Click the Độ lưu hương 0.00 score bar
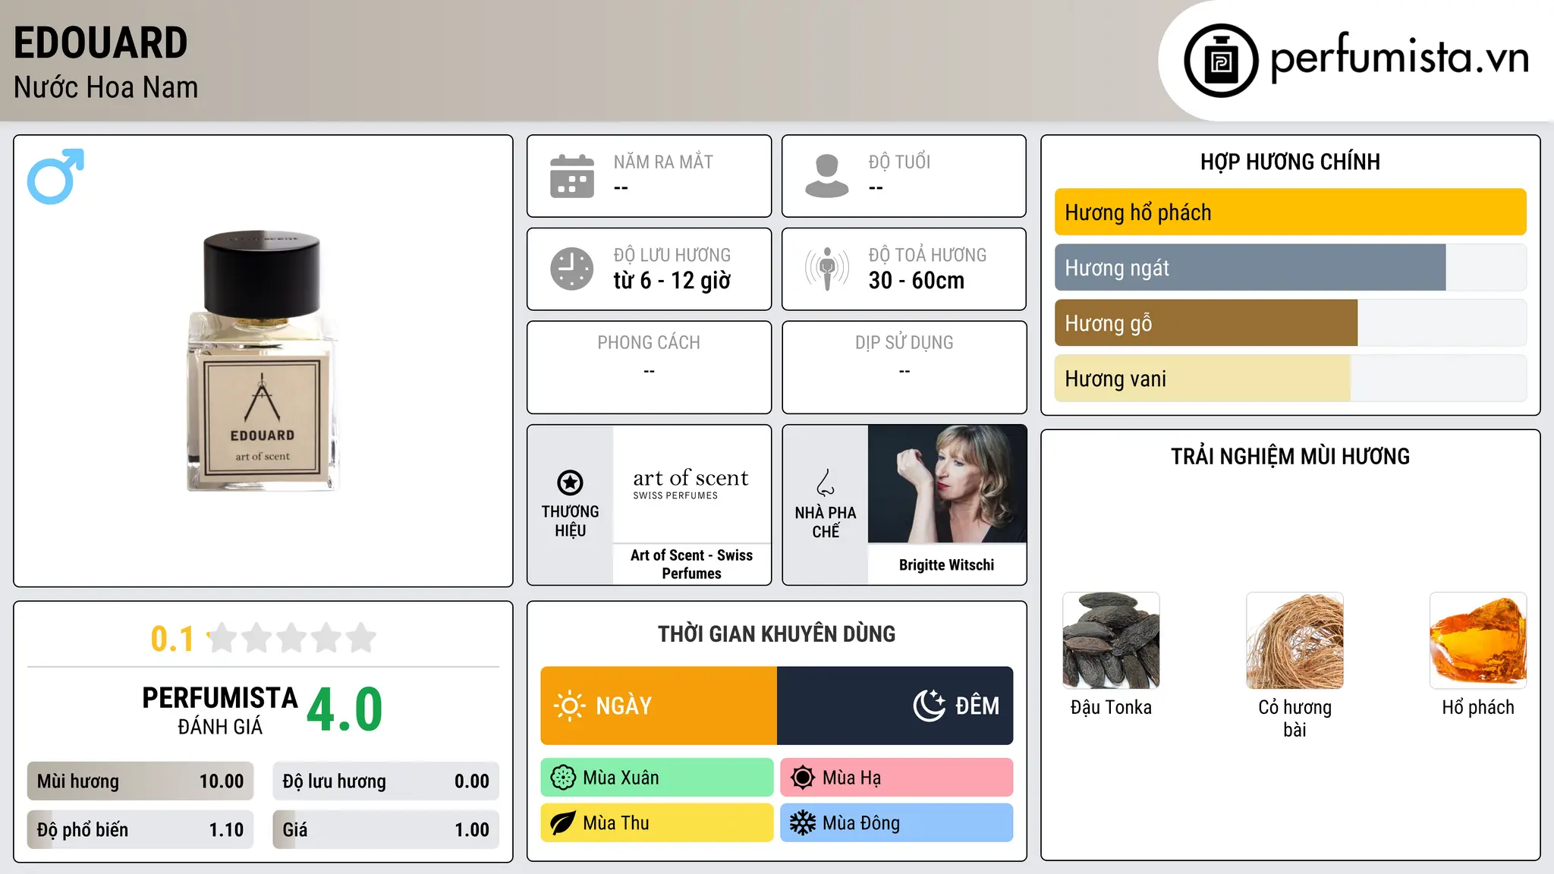The width and height of the screenshot is (1554, 874). tap(385, 781)
